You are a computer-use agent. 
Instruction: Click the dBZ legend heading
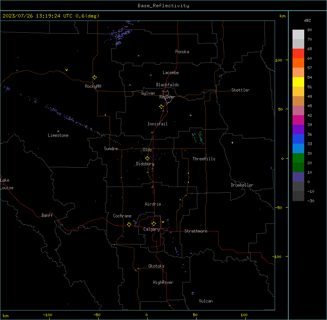(307, 20)
